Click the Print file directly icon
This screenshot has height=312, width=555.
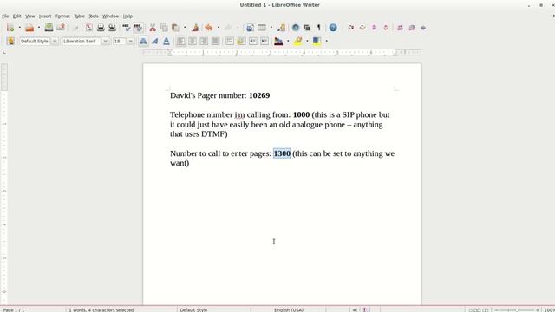click(101, 28)
